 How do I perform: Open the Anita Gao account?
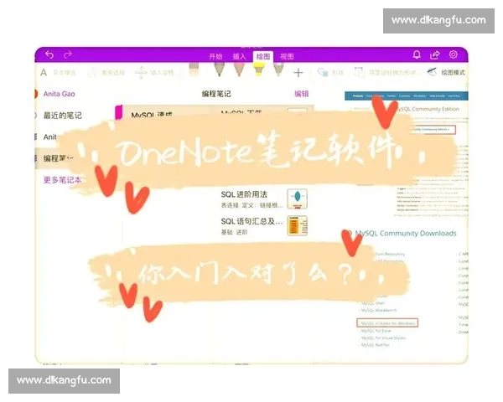click(59, 94)
